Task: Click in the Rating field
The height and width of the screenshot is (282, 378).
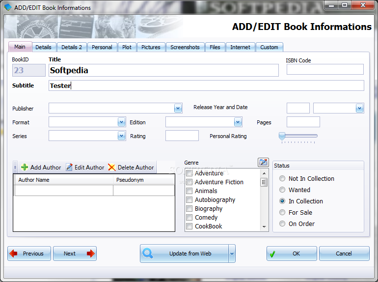Action: click(182, 136)
